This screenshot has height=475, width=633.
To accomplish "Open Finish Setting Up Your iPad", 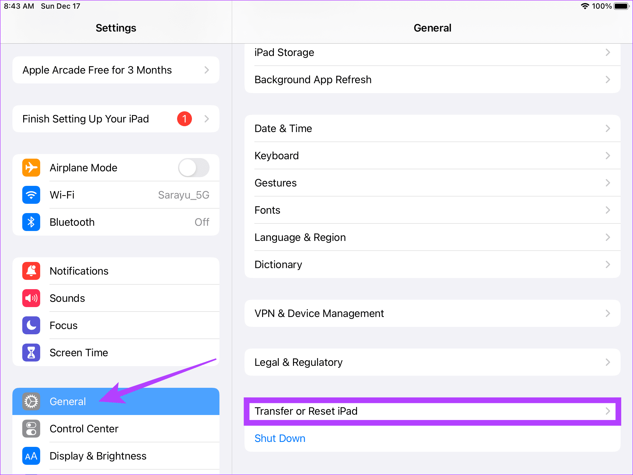I will 116,118.
